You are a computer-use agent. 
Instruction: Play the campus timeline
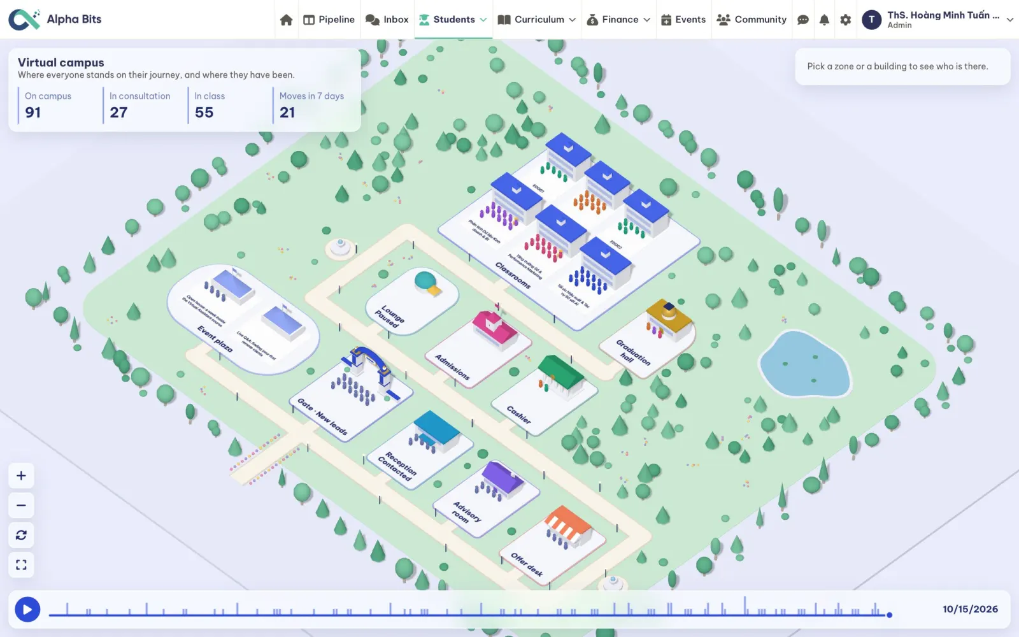pos(27,610)
